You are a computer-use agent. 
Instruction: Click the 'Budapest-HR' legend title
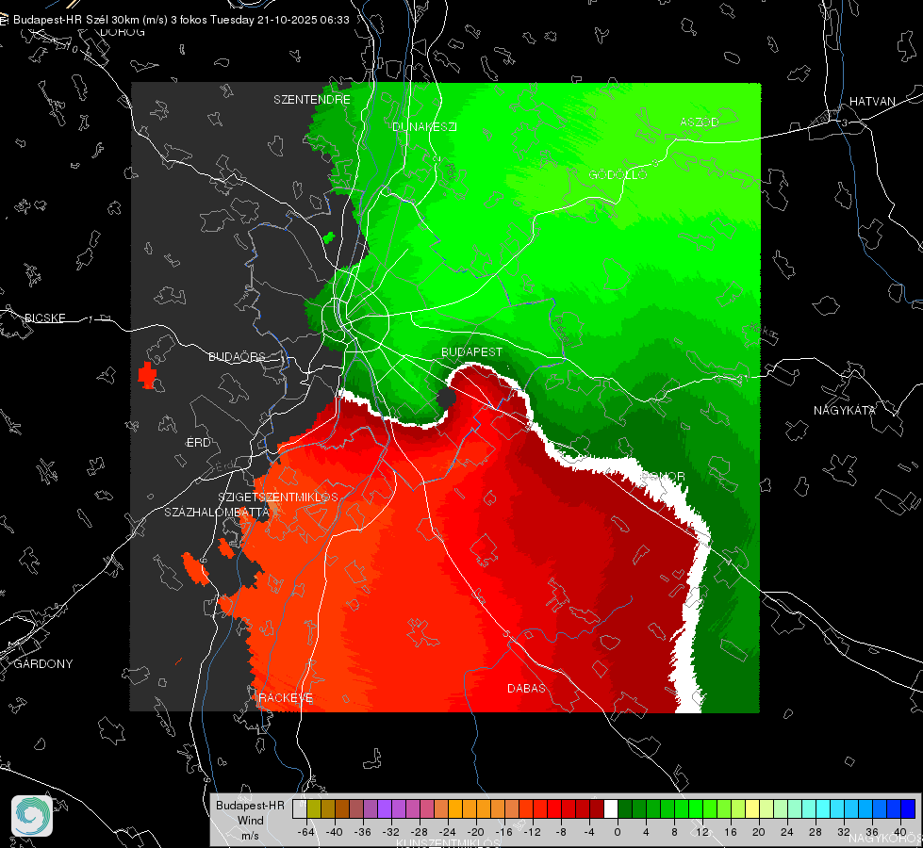click(x=250, y=806)
